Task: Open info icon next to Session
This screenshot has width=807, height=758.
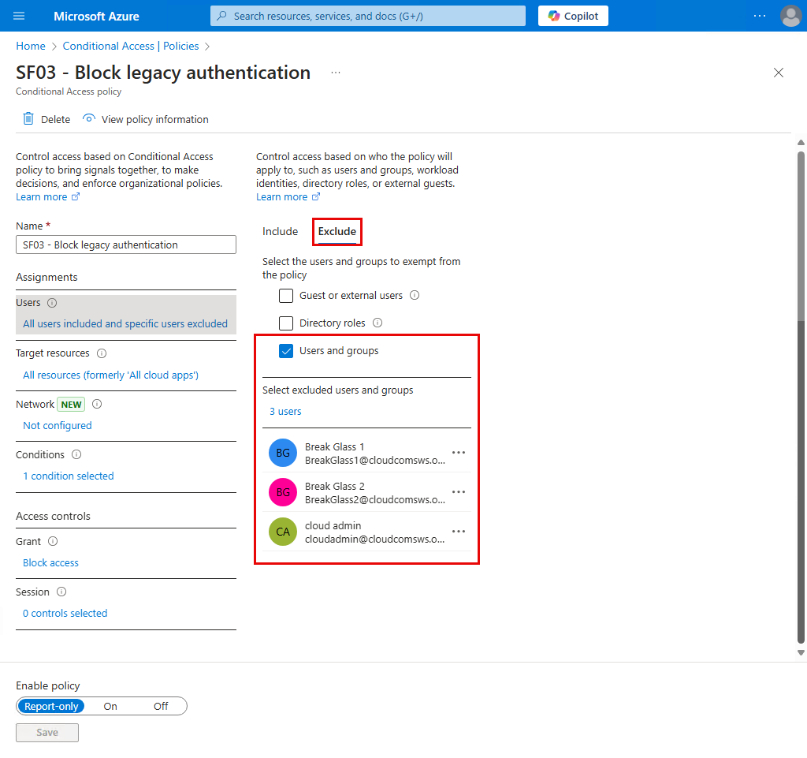Action: pyautogui.click(x=61, y=592)
